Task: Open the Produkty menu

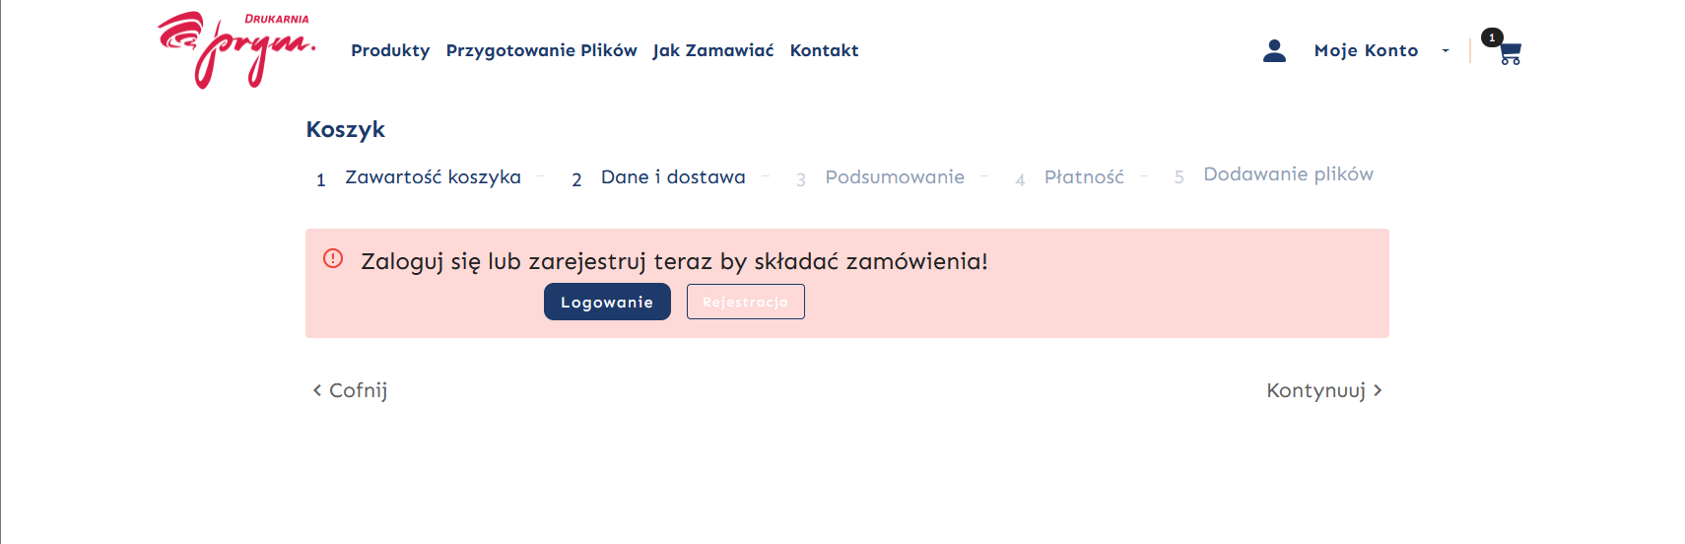Action: point(390,50)
